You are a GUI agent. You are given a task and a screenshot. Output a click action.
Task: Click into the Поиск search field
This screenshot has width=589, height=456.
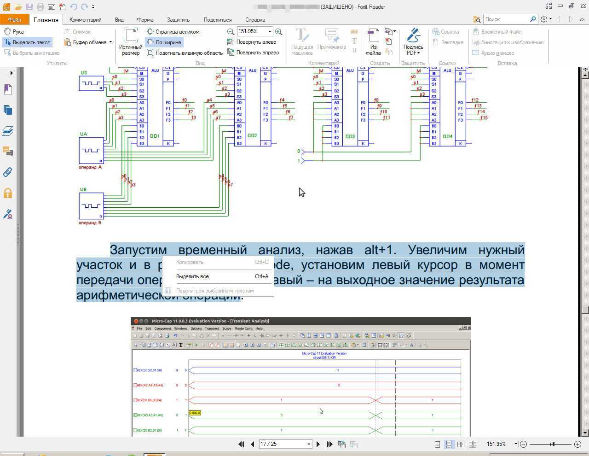[506, 19]
